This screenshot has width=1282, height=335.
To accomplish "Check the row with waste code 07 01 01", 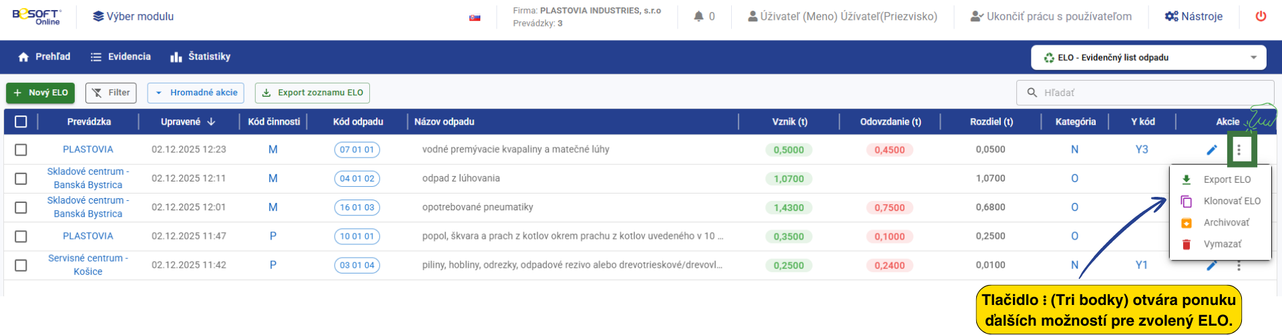I will (21, 149).
